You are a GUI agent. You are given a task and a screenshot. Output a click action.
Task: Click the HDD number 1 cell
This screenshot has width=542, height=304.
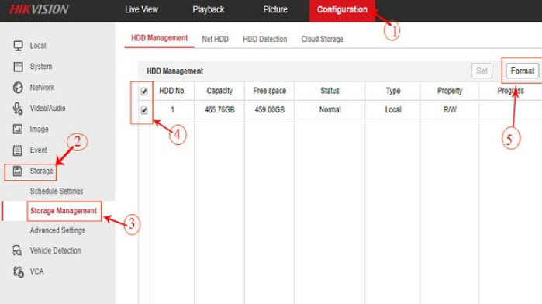[x=172, y=110]
